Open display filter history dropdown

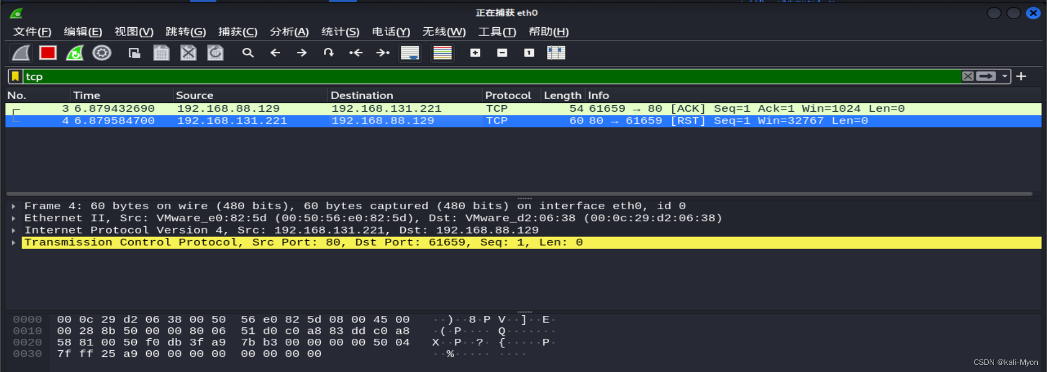pos(1004,76)
